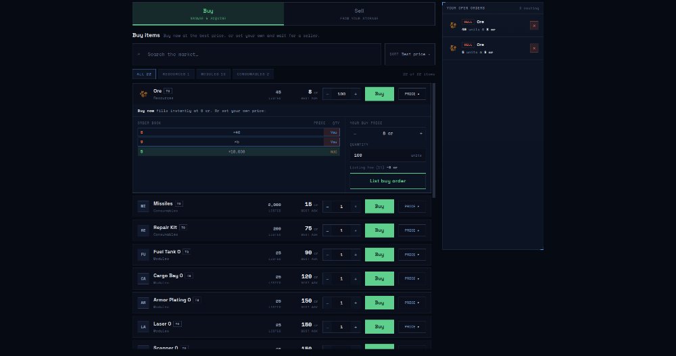Buy Repair Kit now

click(x=379, y=230)
